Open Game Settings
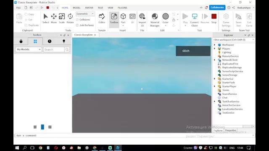Screen dimensions: 269x151 point(226,20)
